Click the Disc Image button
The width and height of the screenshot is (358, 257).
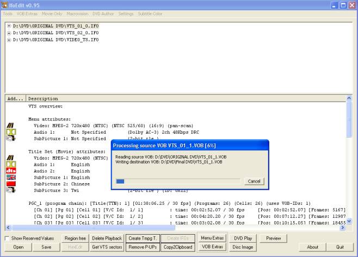[x=243, y=247]
